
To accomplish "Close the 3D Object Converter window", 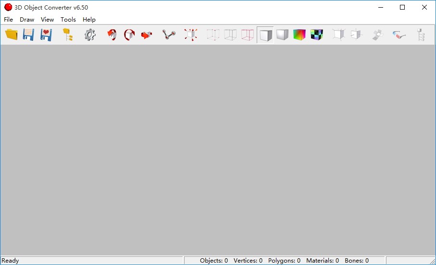I will (424, 7).
